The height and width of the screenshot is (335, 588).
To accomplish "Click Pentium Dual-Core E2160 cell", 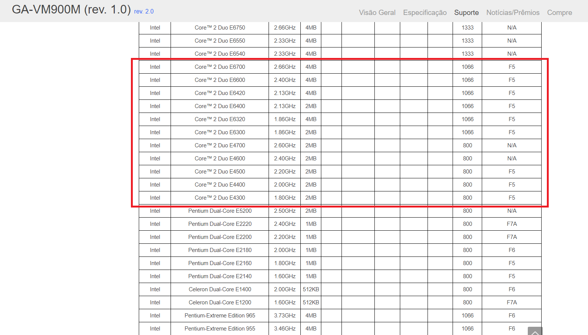I will click(220, 263).
